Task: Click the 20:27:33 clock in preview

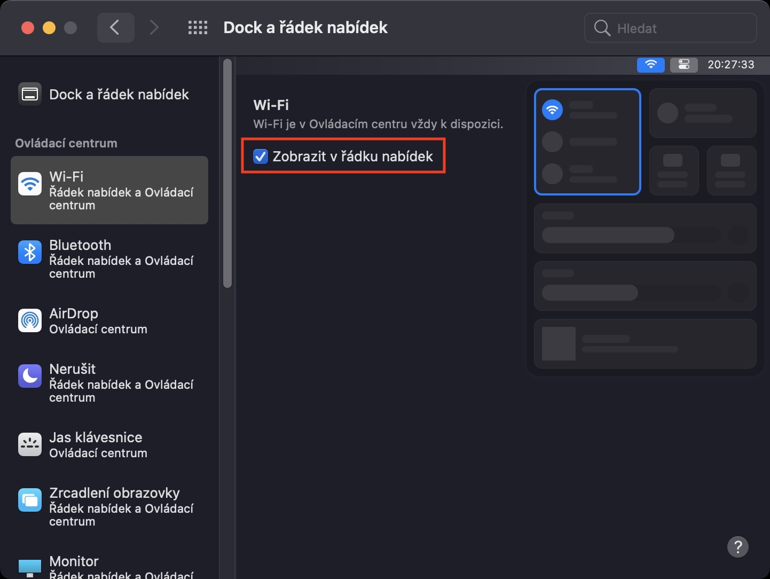Action: [730, 65]
